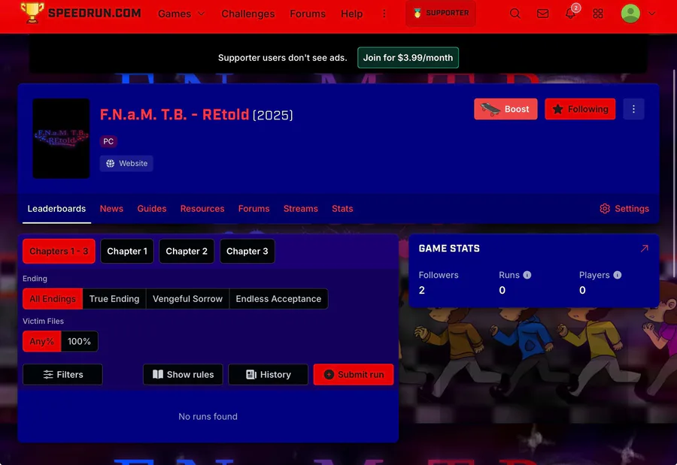Screen dimensions: 677x465
Task: Open the Games dropdown menu
Action: 181,14
